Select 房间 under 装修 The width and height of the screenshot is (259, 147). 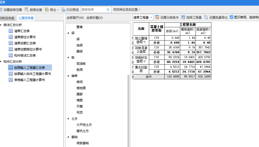pyautogui.click(x=80, y=82)
